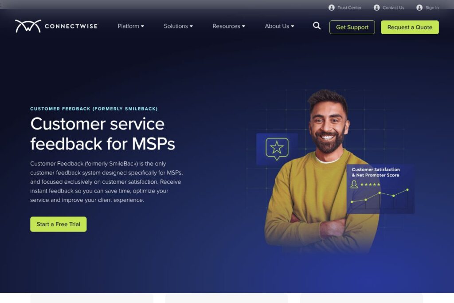This screenshot has width=454, height=303.
Task: Click the Get Support button
Action: (352, 27)
